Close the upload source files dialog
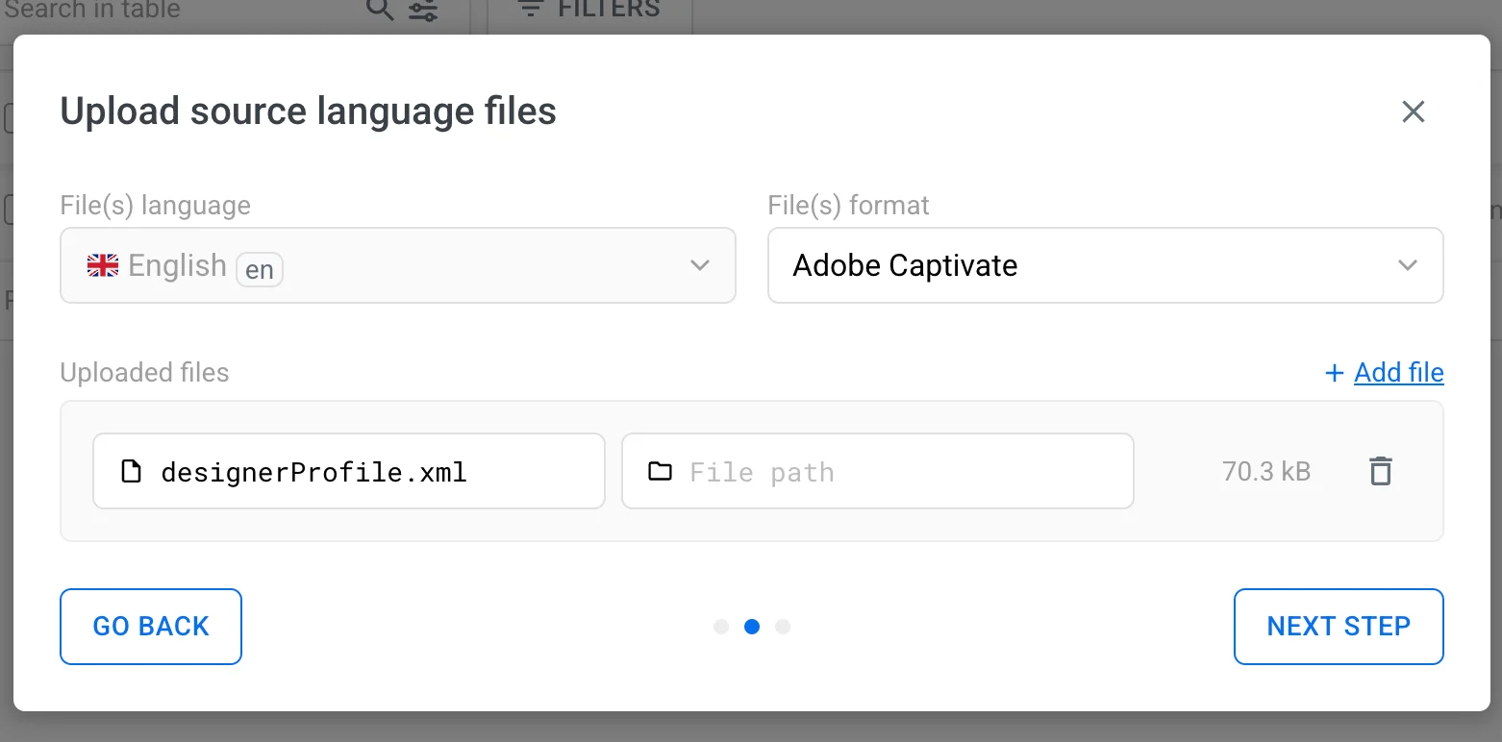The width and height of the screenshot is (1502, 742). coord(1413,111)
